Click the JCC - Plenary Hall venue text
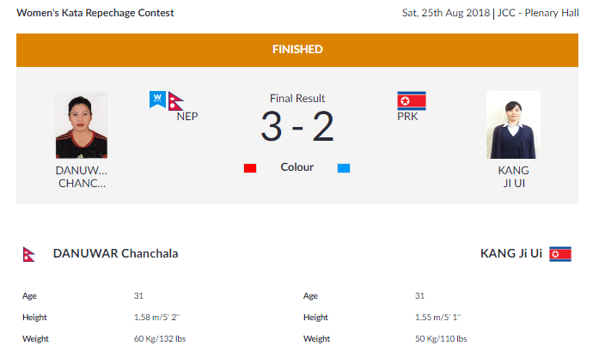The width and height of the screenshot is (593, 364). [x=538, y=13]
